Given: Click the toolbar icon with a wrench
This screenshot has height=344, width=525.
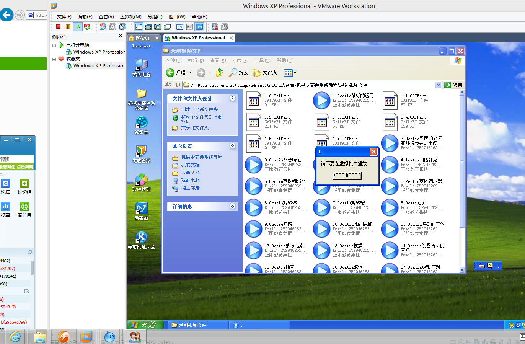Looking at the screenshot, I should [180, 27].
